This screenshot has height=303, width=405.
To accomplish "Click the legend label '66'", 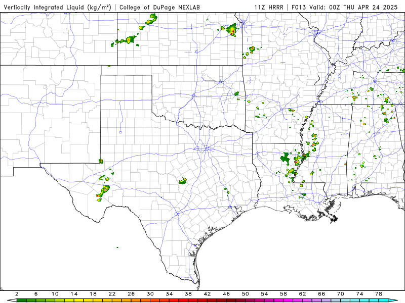I will 321,294.
